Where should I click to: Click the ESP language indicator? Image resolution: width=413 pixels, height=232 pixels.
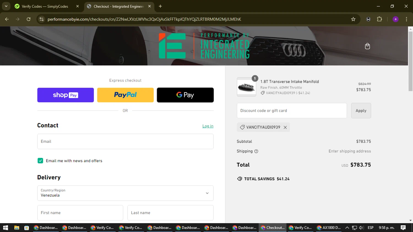[x=371, y=228]
